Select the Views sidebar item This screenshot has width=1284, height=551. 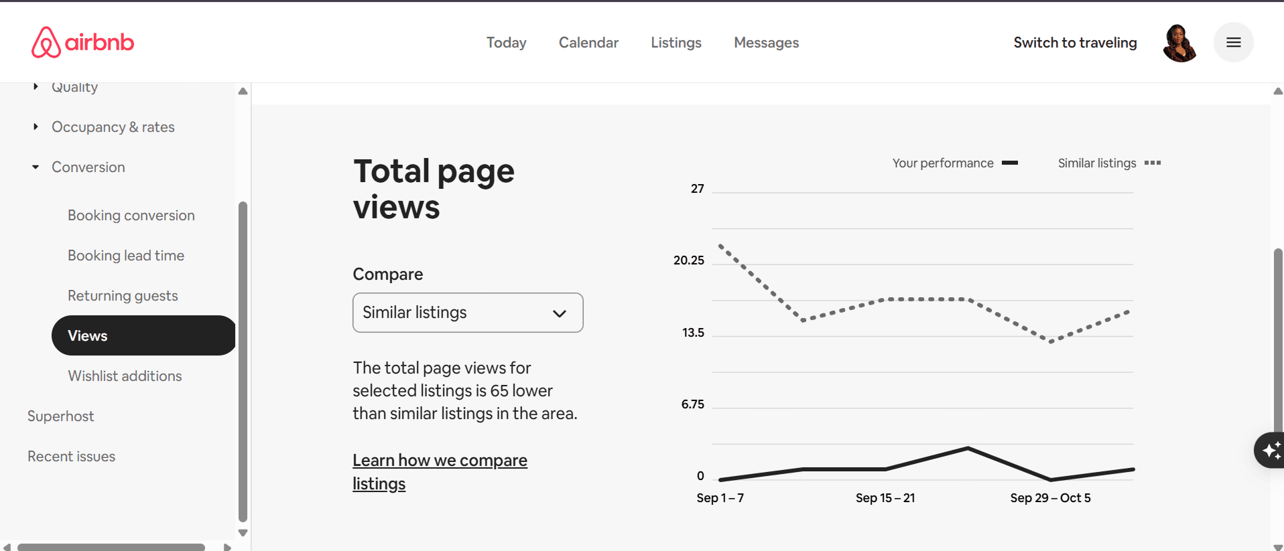(x=143, y=335)
